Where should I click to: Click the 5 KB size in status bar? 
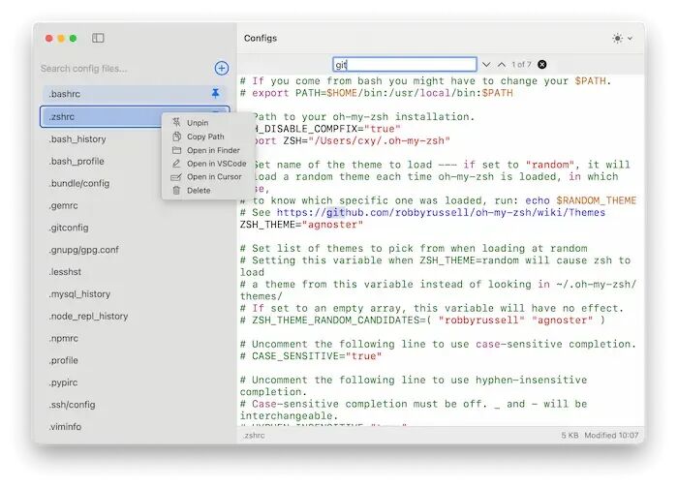click(x=570, y=436)
